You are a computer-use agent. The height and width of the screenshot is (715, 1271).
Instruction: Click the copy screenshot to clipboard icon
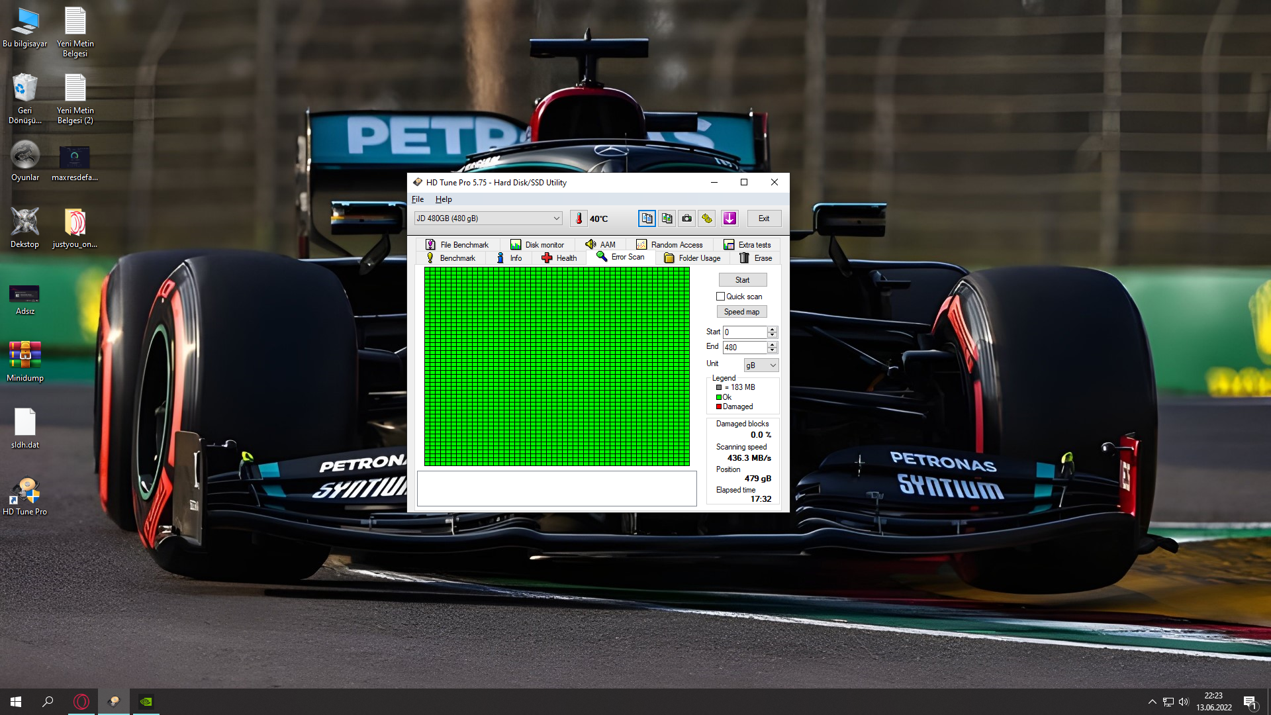(667, 218)
